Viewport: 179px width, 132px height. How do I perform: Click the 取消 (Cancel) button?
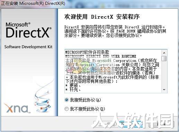click(161, 124)
